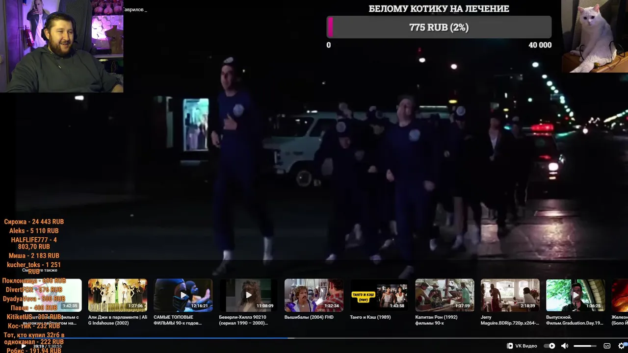Click title Выпускной. Фильм.Graduation.Day
Screen dimensions: 628x353
click(575, 320)
